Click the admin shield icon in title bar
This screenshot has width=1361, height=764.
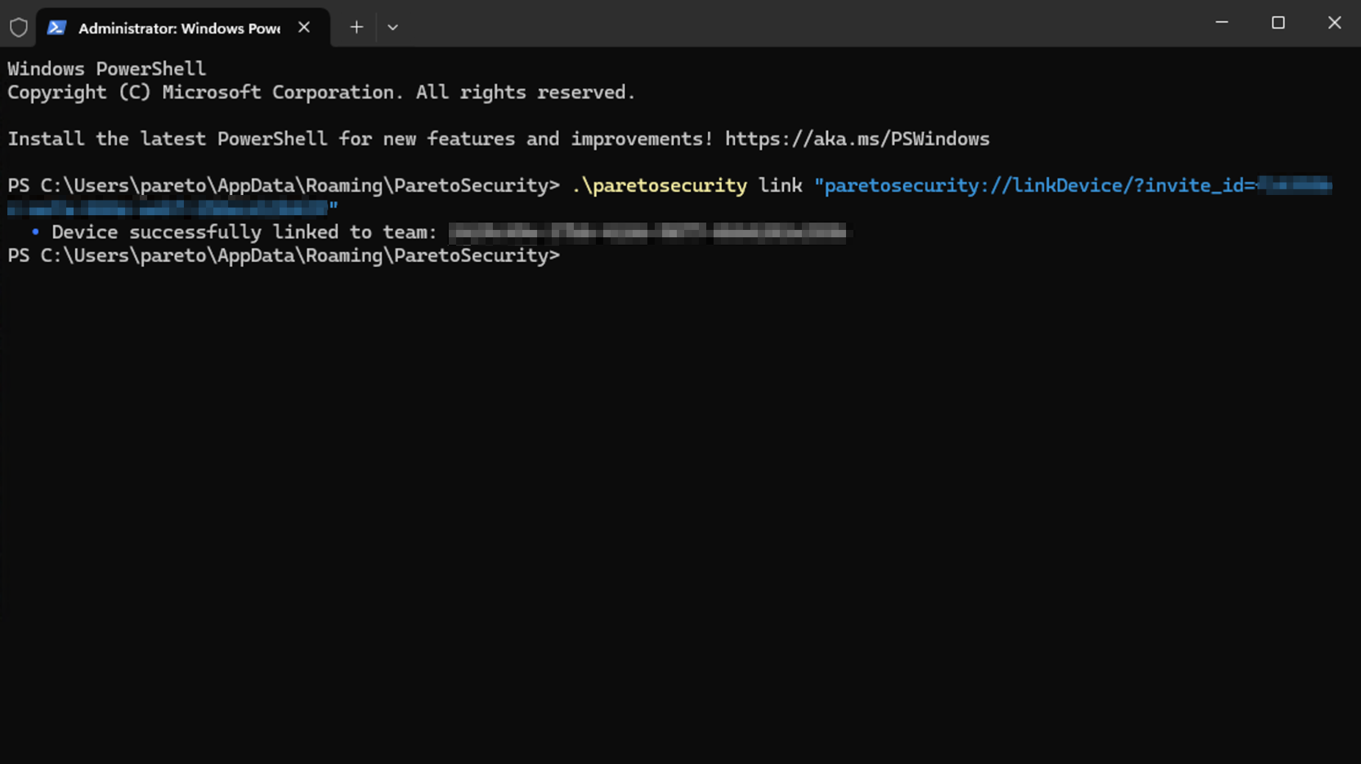pos(18,28)
